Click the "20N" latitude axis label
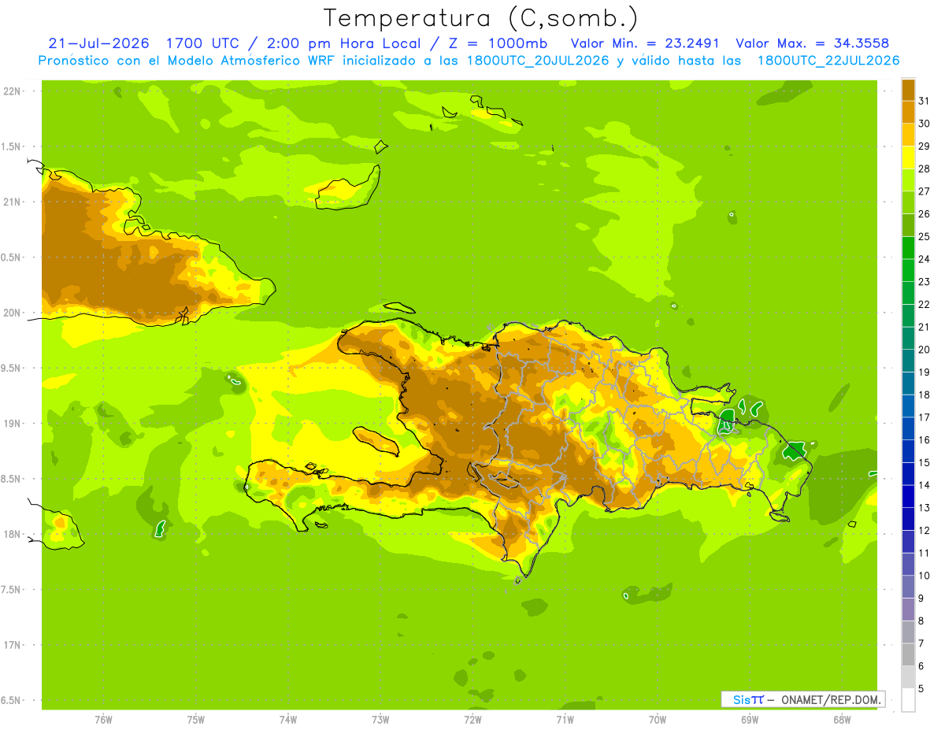 pyautogui.click(x=12, y=313)
